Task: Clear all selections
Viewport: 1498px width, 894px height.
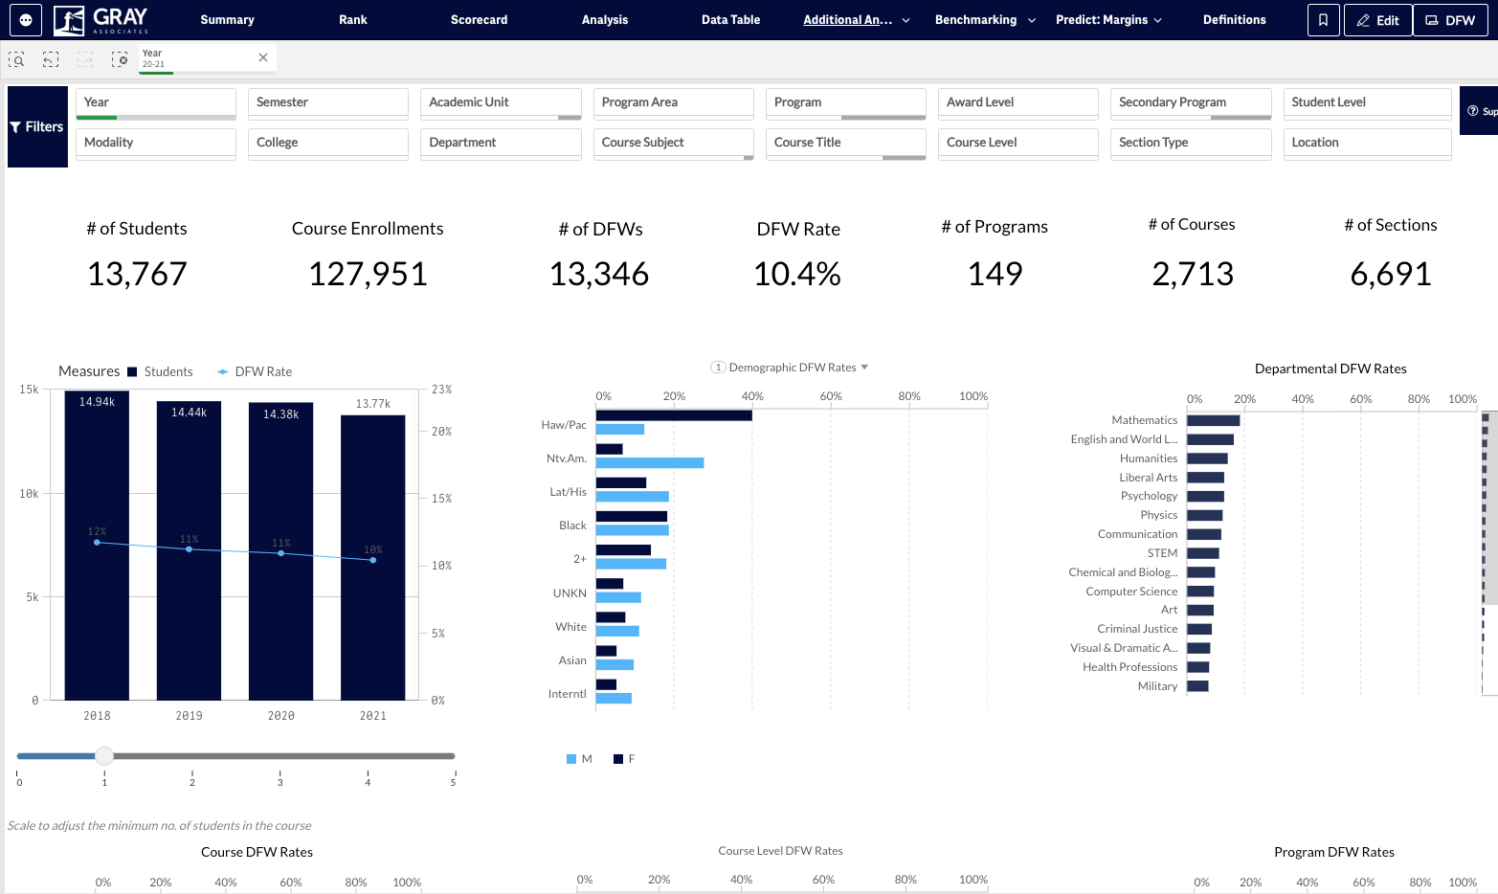Action: pyautogui.click(x=120, y=59)
